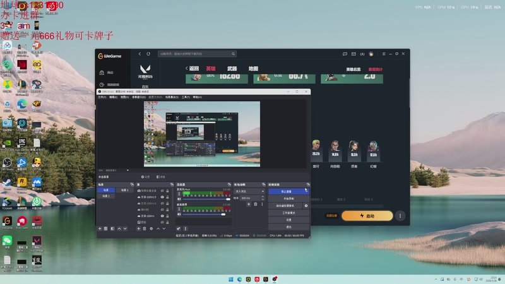Open three-dot menu beside 启动 button

(400, 216)
